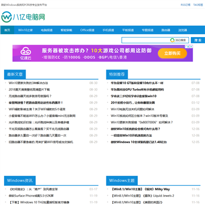Open the 华为黑科技GPU Turbo article
The width and height of the screenshot is (205, 205).
click(x=137, y=89)
